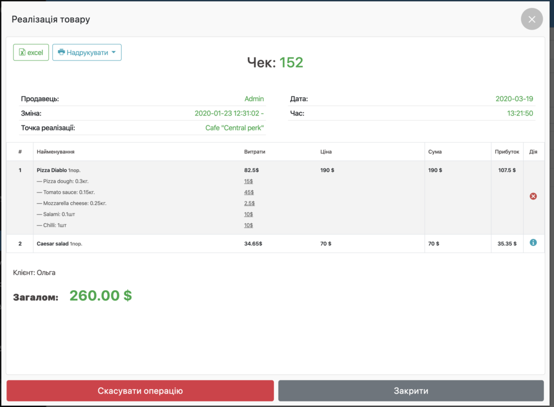Viewport: 554px width, 407px height.
Task: Click the Прибуток column header
Action: point(506,152)
